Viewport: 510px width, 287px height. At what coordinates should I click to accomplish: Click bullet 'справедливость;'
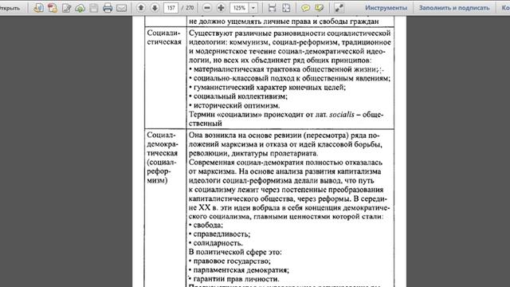tap(220, 234)
